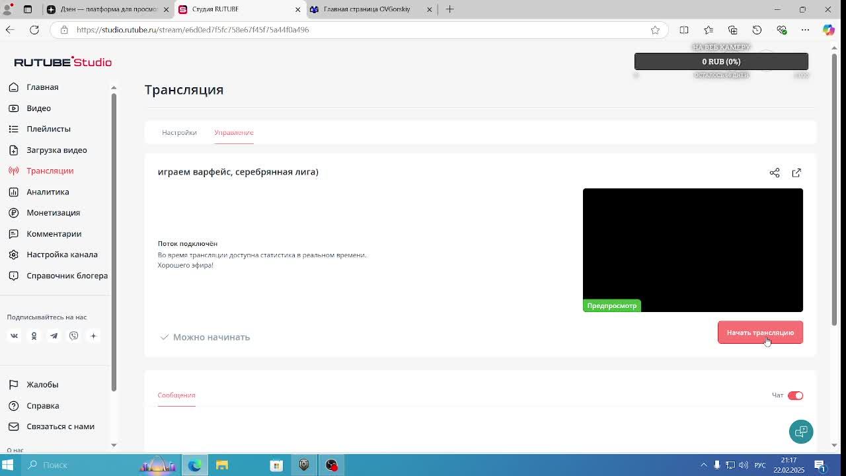Click the 0 RUB donation progress bar
This screenshot has height=476, width=846.
(x=721, y=61)
